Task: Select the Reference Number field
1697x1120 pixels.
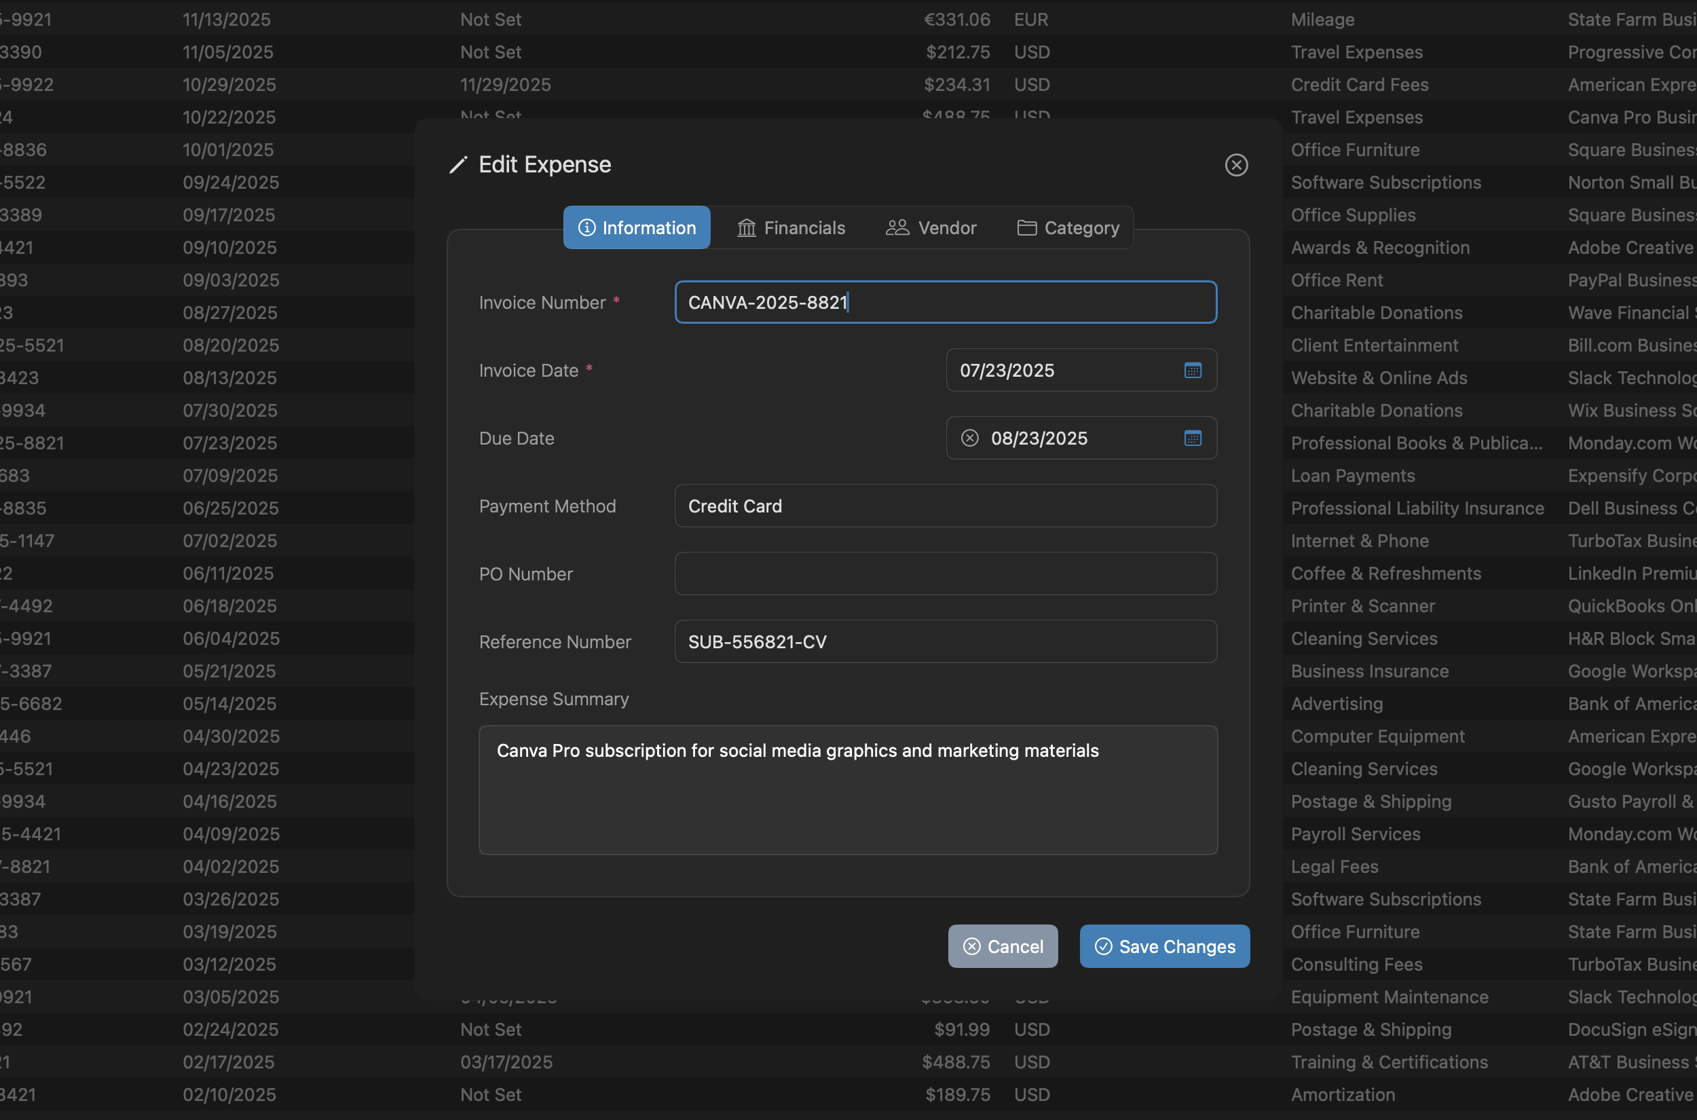Action: point(944,641)
